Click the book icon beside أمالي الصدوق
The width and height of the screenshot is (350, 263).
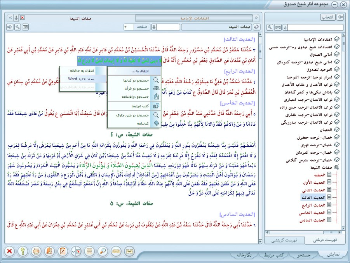coord(336,54)
